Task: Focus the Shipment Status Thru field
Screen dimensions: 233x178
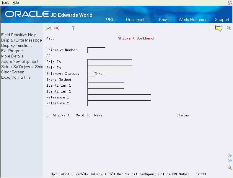Action: click(x=108, y=74)
